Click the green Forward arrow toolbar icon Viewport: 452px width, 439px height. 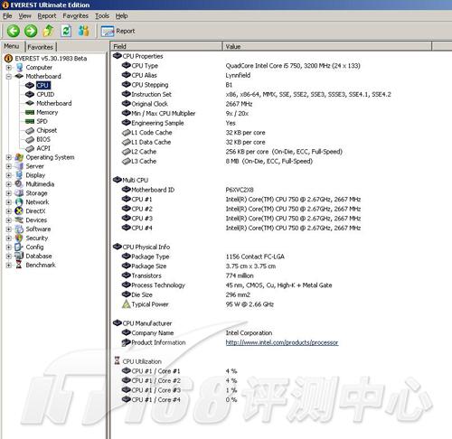point(31,31)
